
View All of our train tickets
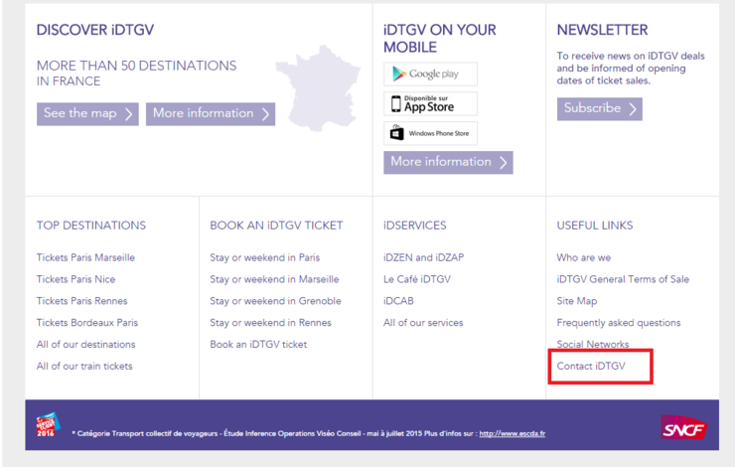click(x=84, y=366)
